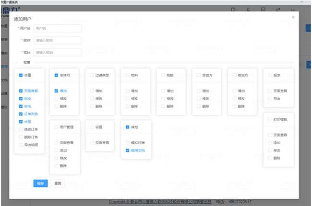Click the 重置 button
The image size is (312, 206).
(x=57, y=183)
